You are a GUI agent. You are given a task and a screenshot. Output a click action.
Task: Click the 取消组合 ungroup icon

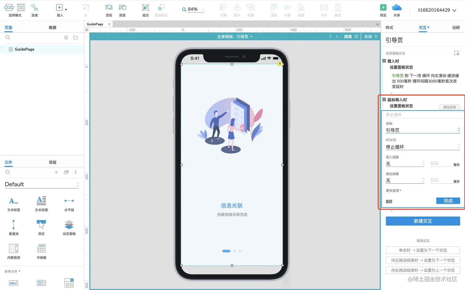pos(161,7)
